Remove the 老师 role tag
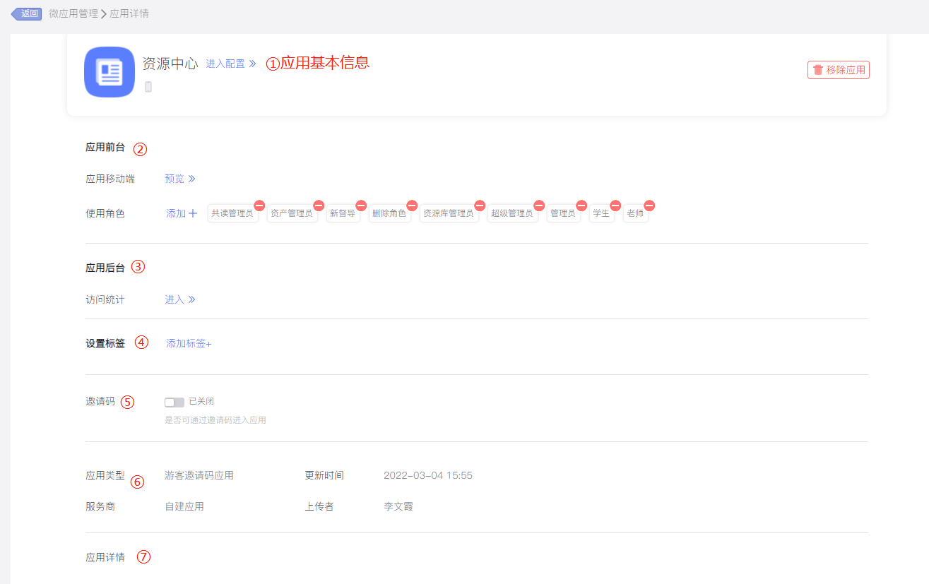The width and height of the screenshot is (929, 584). point(649,205)
